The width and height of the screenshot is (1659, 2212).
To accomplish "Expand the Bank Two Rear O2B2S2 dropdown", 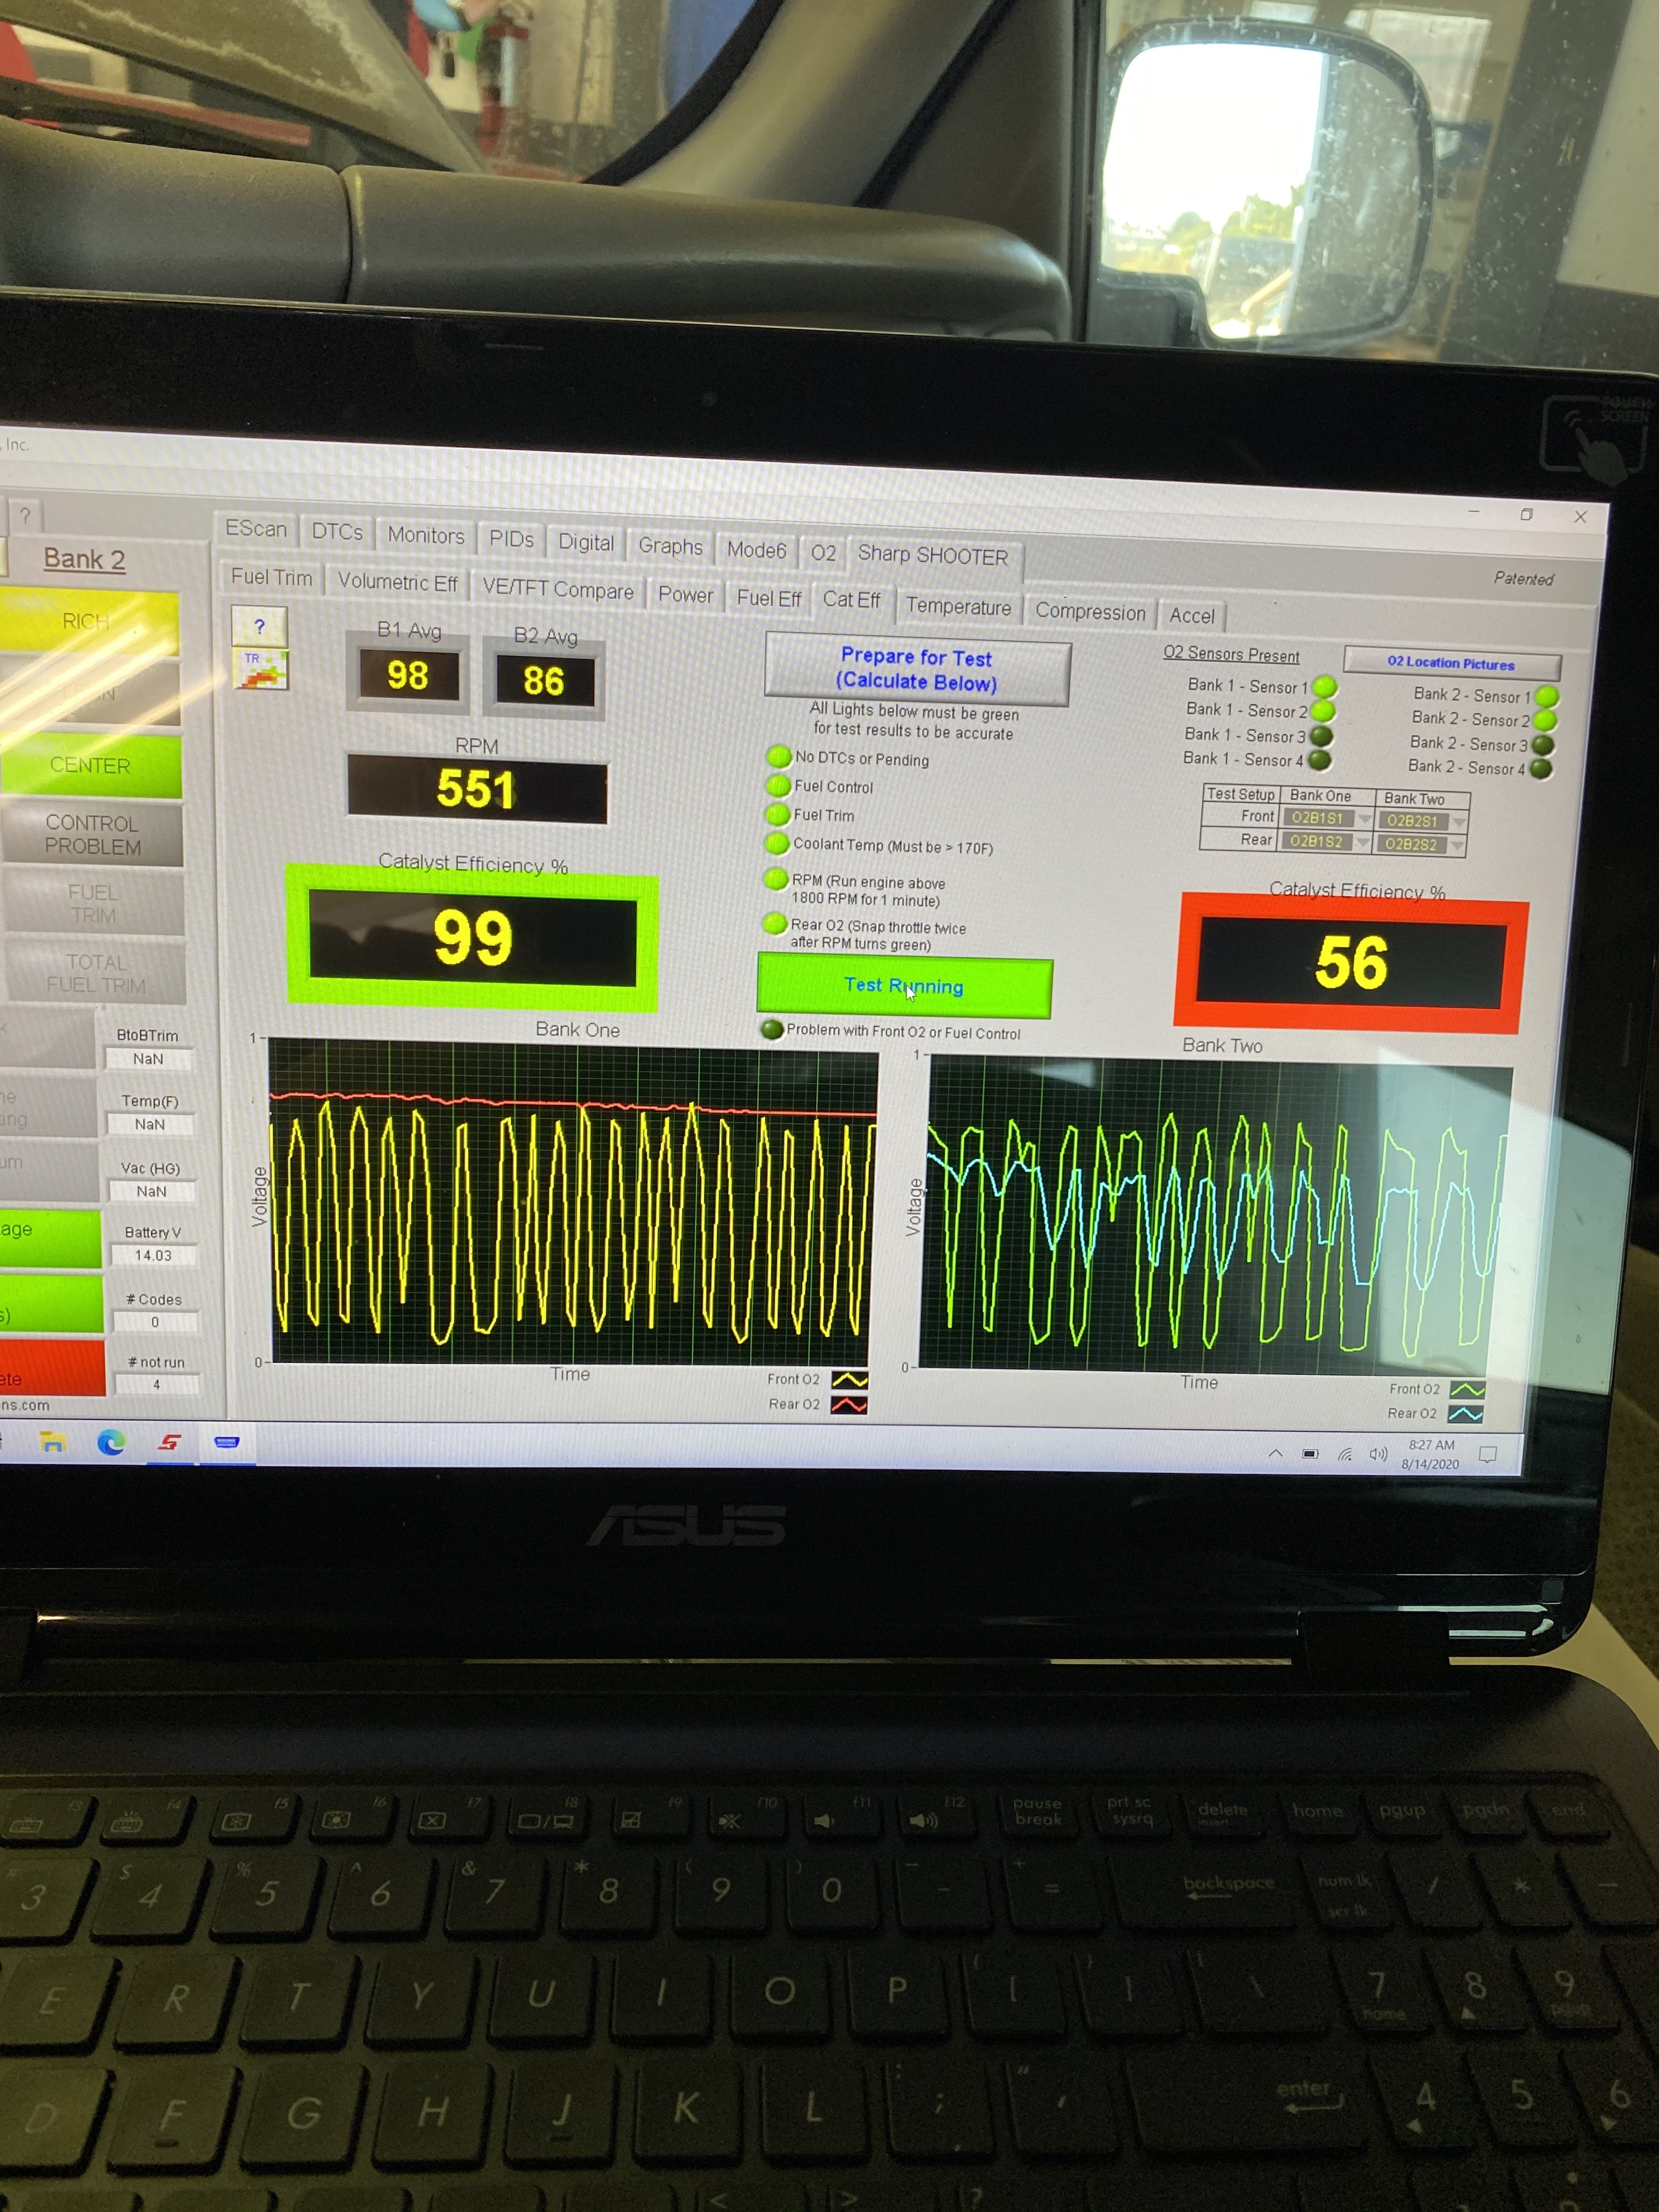I will pyautogui.click(x=1458, y=846).
